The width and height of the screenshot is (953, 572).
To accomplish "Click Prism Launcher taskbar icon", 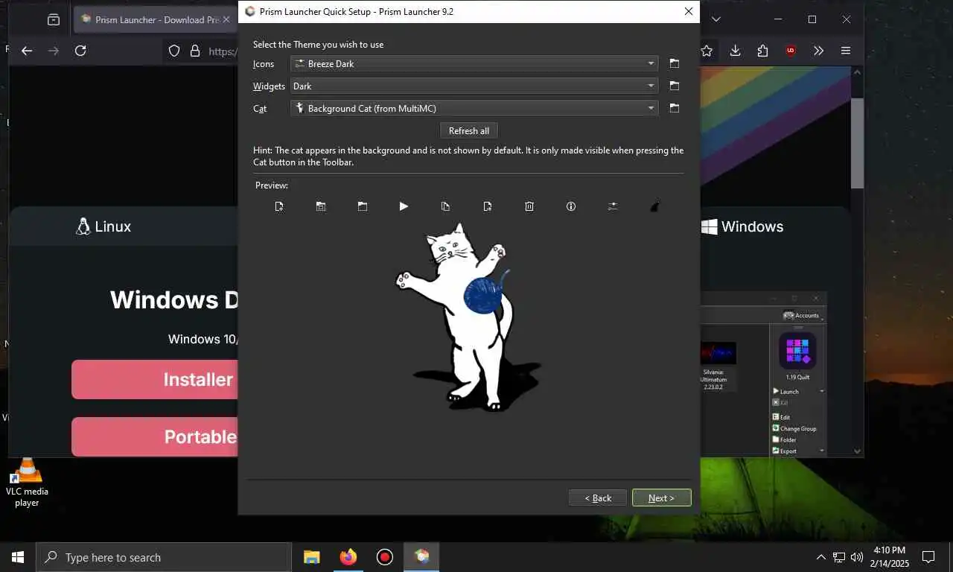I will [421, 557].
